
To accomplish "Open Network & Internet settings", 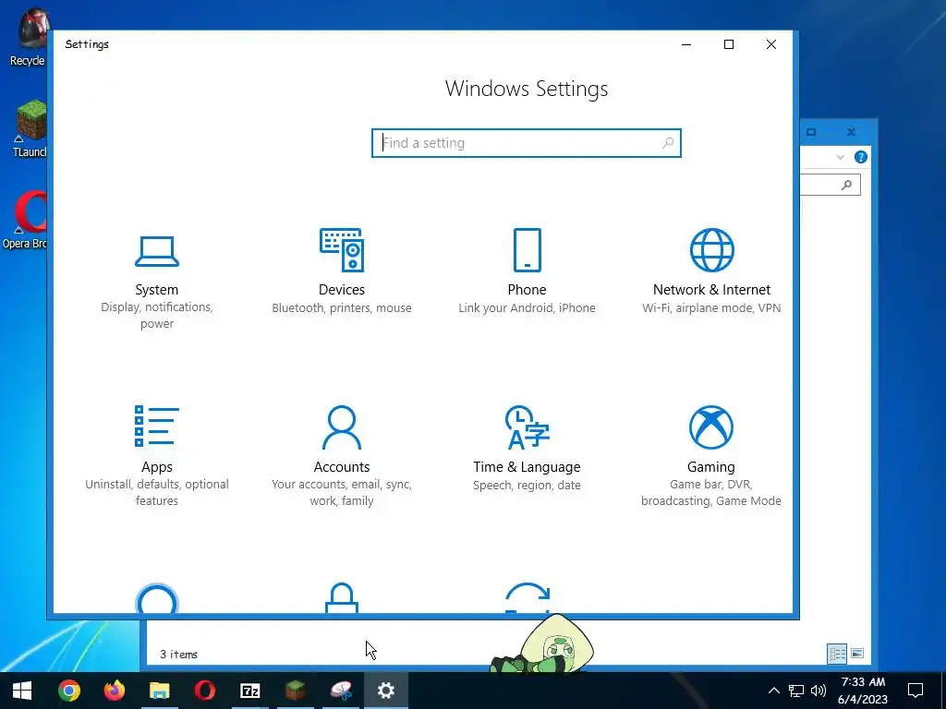I will 711,271.
